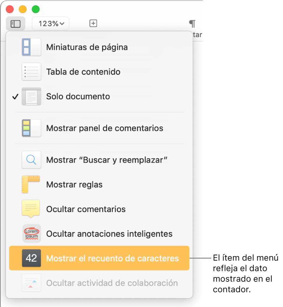Select the page thumbnails icon beside "Miniaturas de página"
Screen dimensions: 283x307
[31, 47]
